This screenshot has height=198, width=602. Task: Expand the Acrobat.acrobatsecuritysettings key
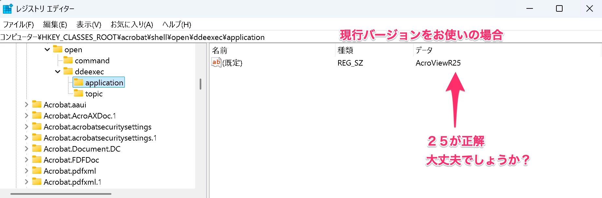coord(26,127)
